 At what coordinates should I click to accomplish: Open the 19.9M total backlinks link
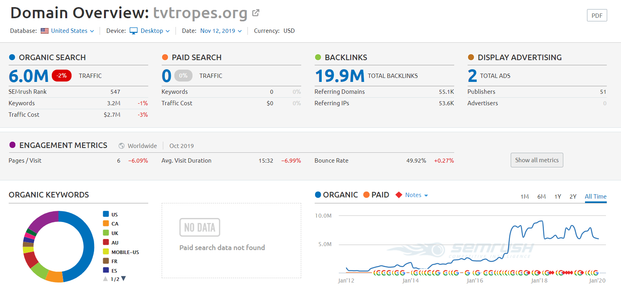(340, 76)
